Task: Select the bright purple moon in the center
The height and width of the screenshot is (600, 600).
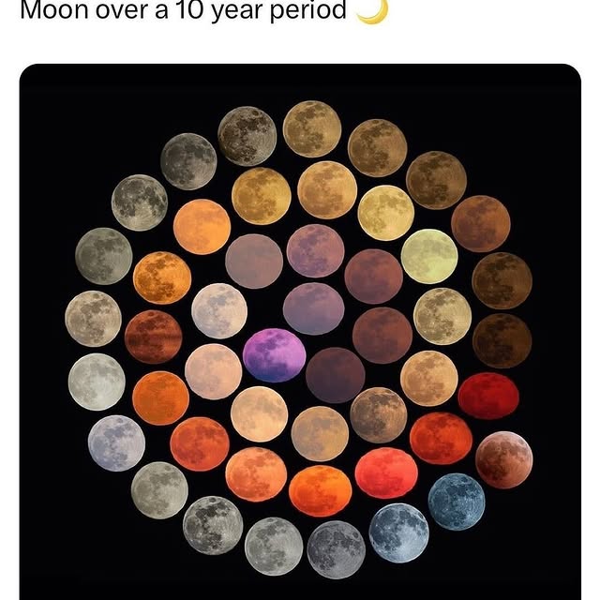Action: (x=274, y=355)
